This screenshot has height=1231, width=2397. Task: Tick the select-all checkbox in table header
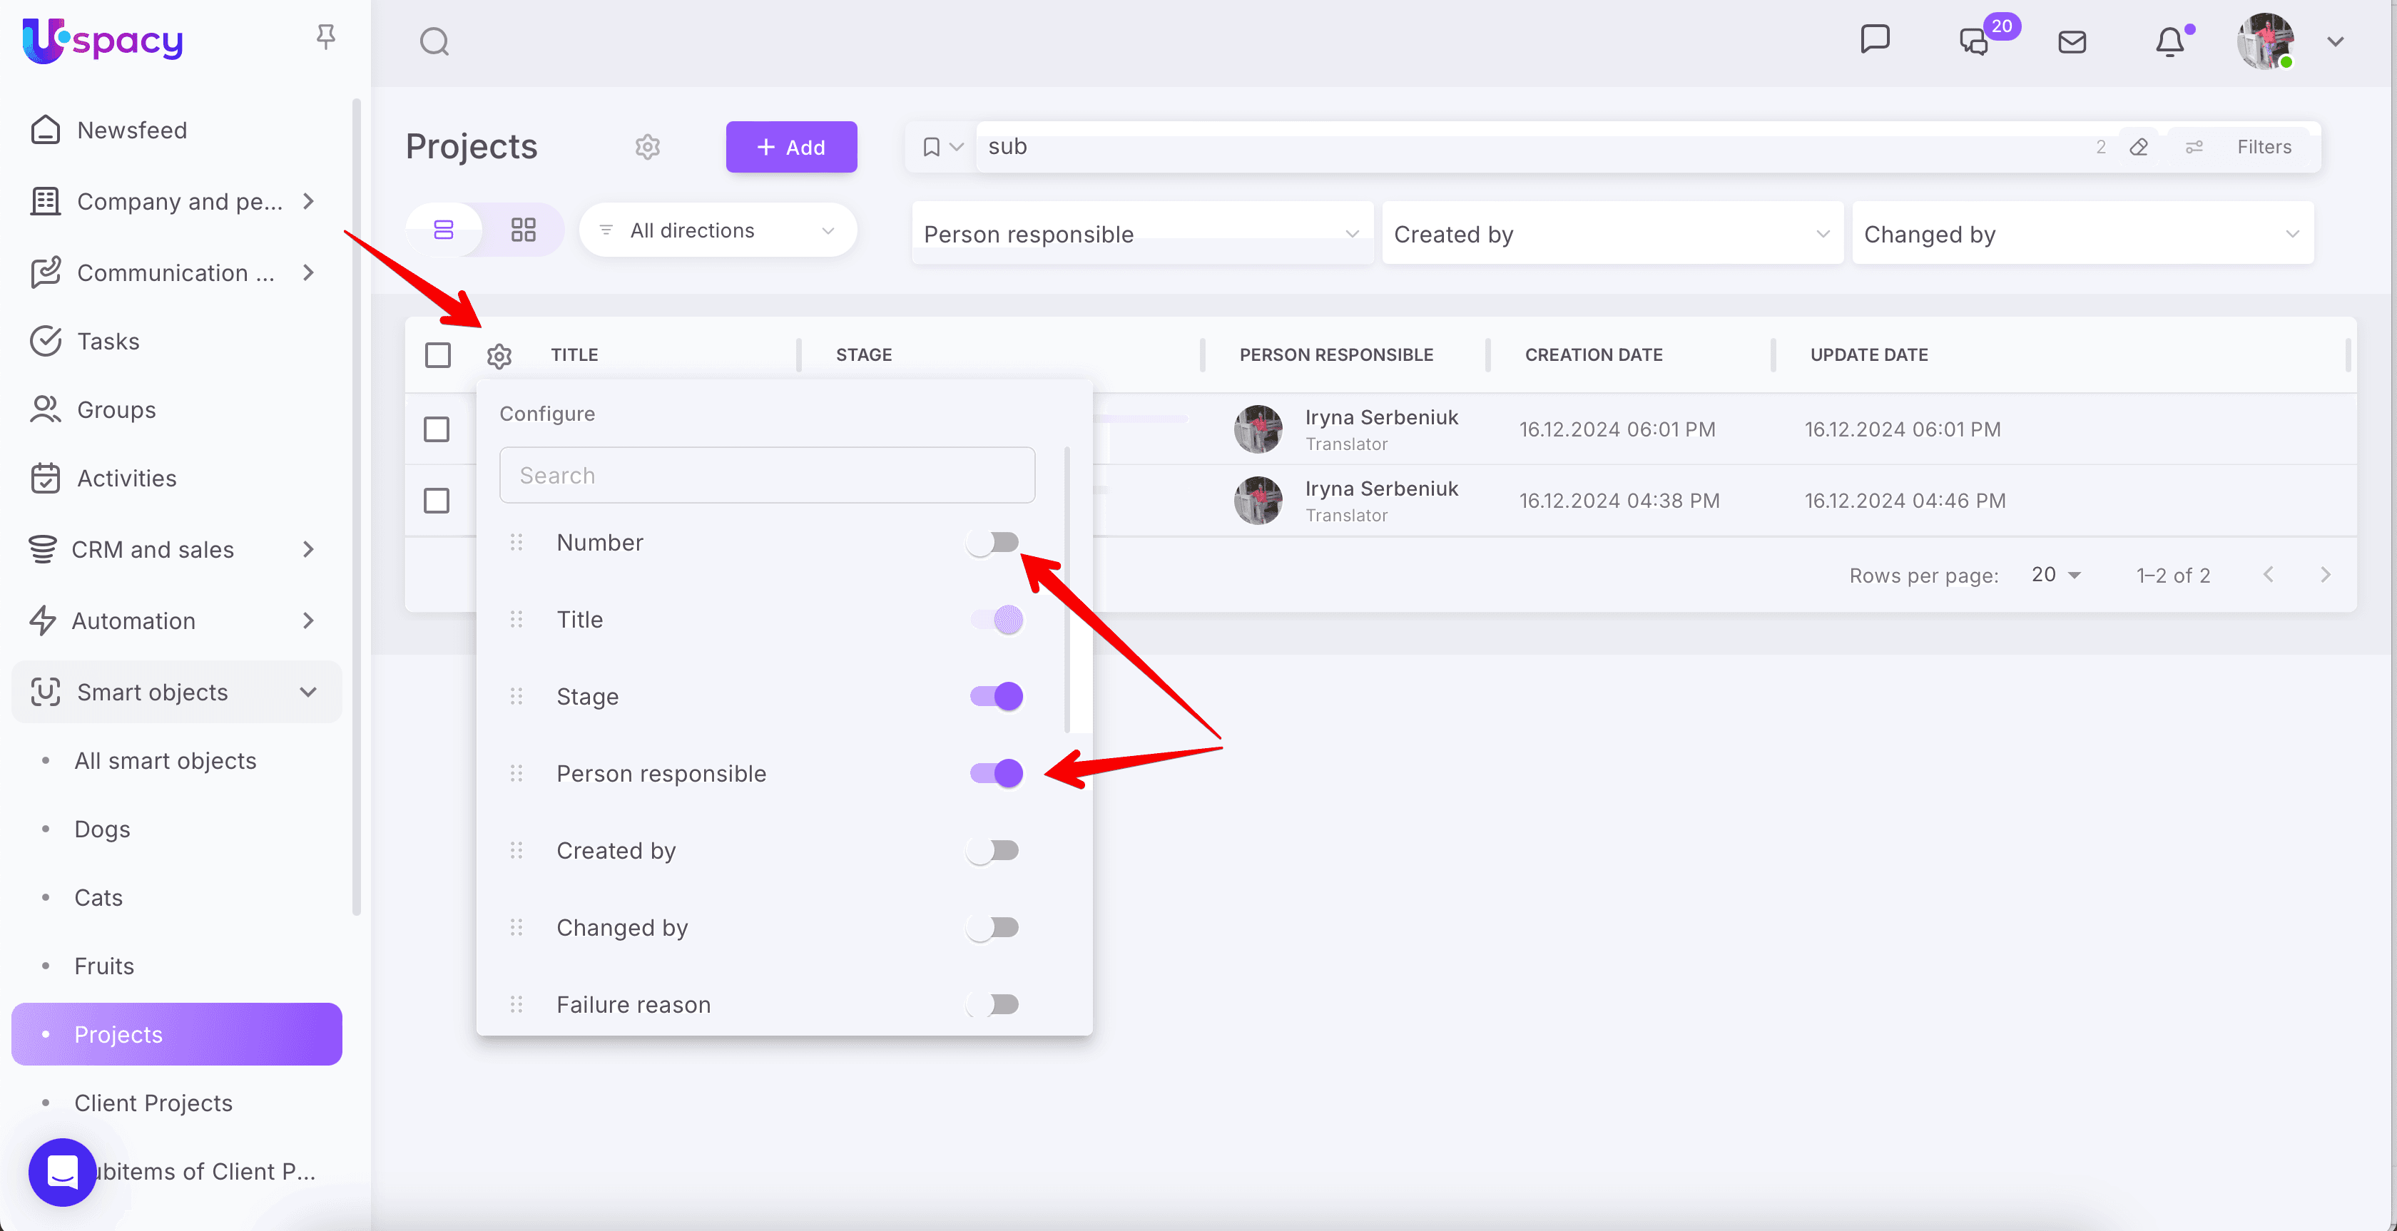point(437,354)
